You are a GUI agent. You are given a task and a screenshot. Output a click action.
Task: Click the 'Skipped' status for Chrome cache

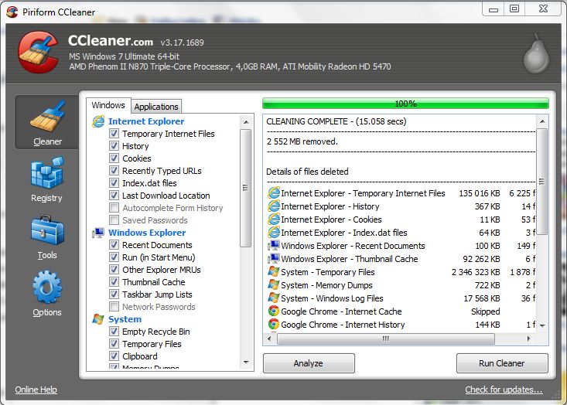pyautogui.click(x=485, y=311)
